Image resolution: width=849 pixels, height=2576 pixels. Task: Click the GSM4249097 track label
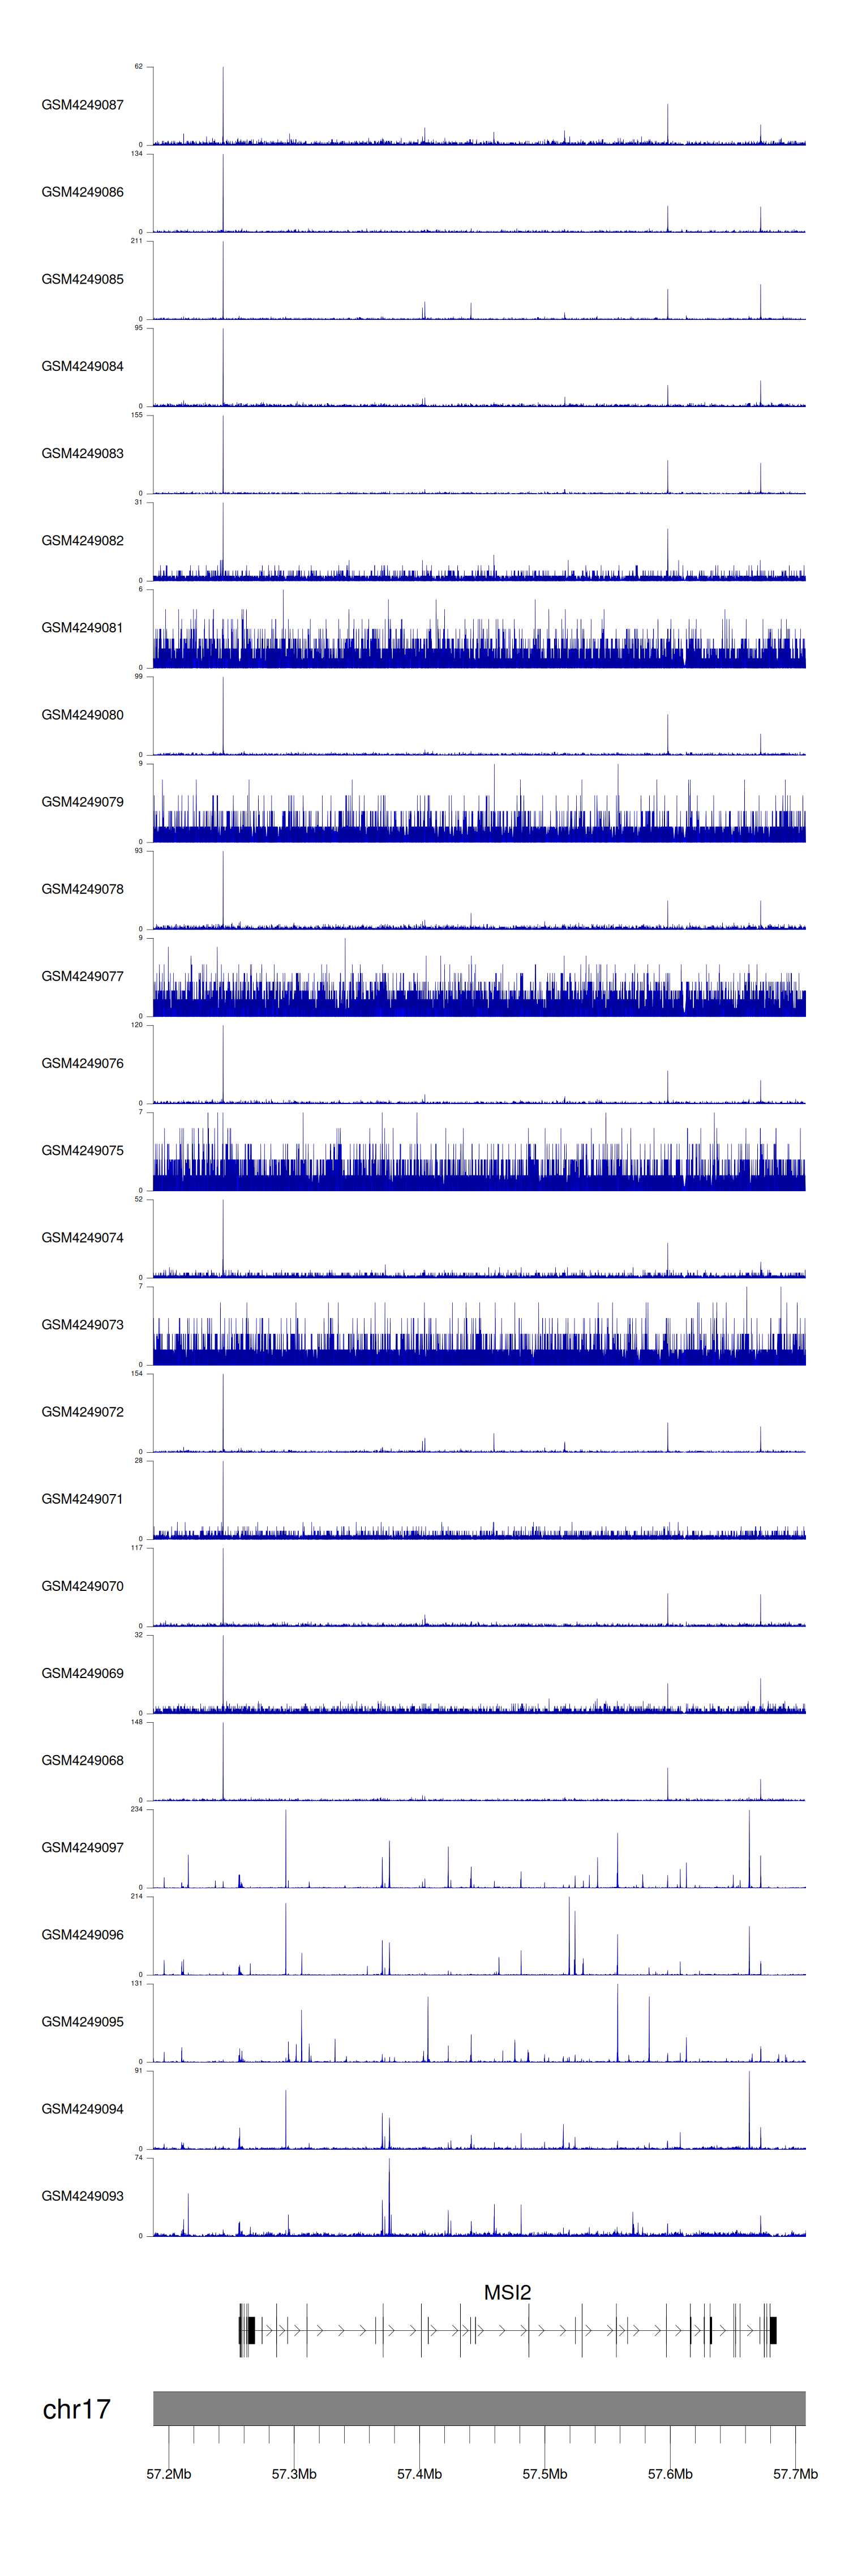82,1847
